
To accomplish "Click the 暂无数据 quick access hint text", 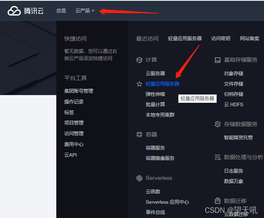I will pyautogui.click(x=91, y=54).
